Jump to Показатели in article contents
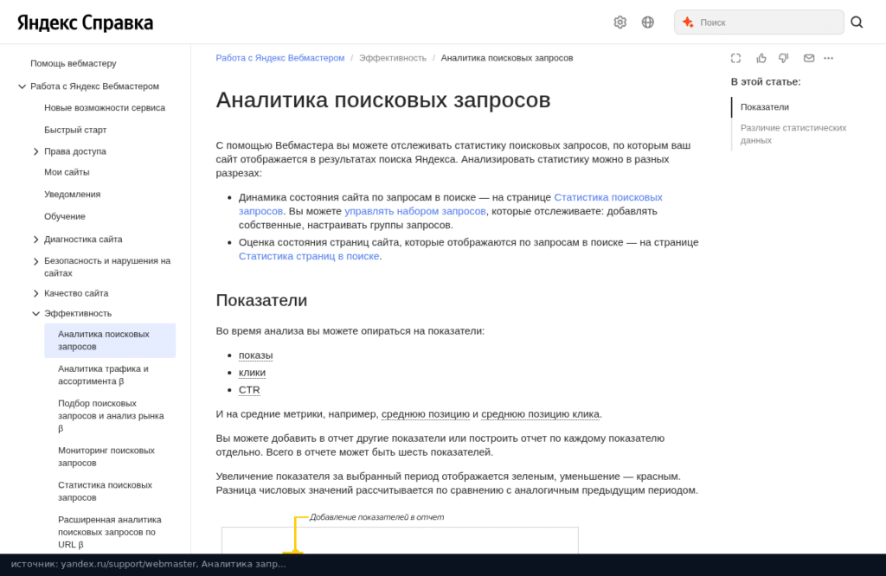 [x=765, y=107]
